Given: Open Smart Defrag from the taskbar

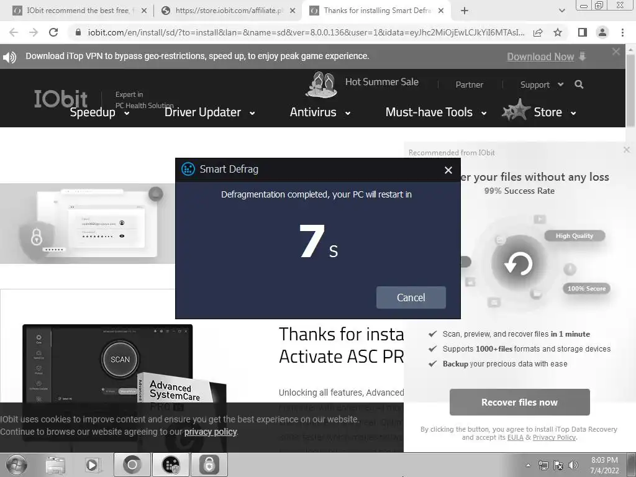Looking at the screenshot, I should pyautogui.click(x=171, y=465).
